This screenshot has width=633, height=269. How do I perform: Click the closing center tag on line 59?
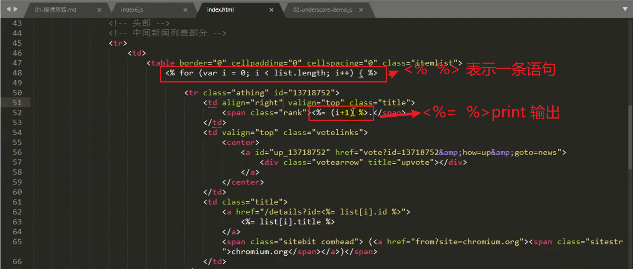[x=243, y=182]
